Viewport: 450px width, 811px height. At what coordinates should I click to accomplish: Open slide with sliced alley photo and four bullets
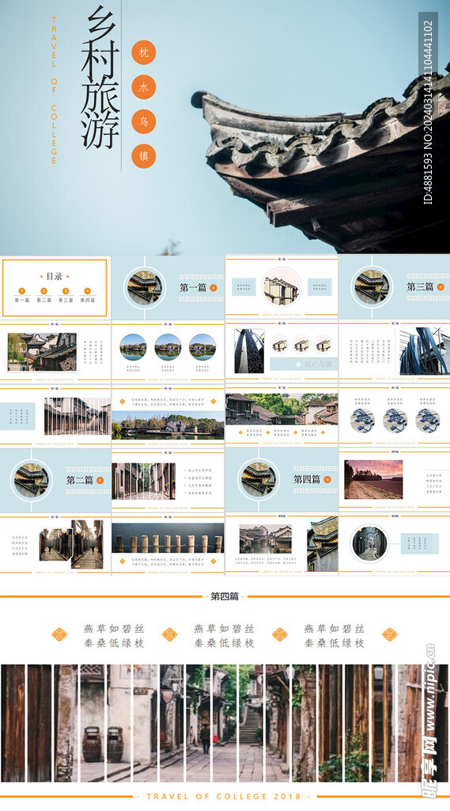tap(168, 481)
